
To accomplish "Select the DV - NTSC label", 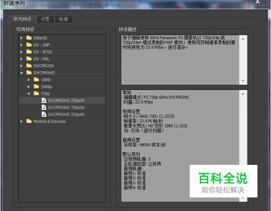I will (x=43, y=52).
